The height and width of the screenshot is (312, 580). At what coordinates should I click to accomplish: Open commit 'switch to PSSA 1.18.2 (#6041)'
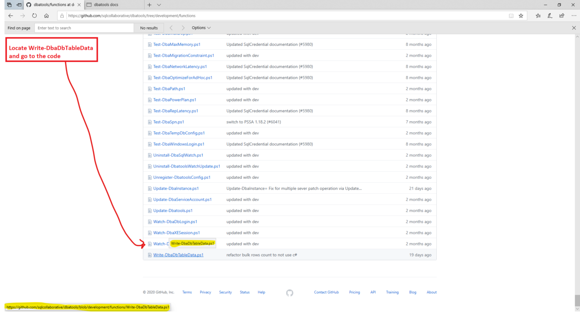(255, 122)
